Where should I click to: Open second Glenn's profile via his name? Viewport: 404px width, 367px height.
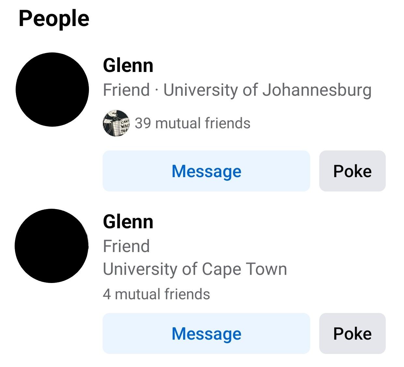tap(128, 222)
